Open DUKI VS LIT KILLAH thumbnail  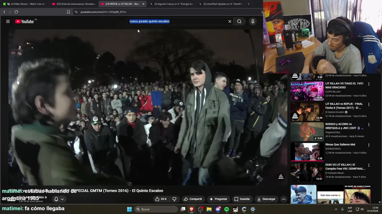click(x=307, y=172)
